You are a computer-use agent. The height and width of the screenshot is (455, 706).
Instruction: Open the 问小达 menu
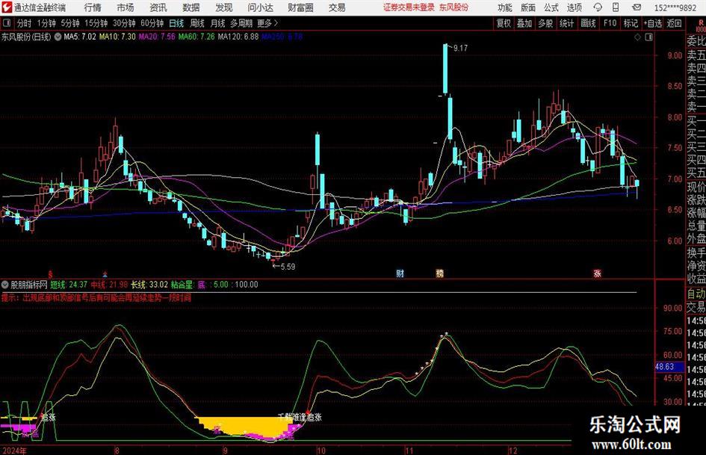[260, 7]
